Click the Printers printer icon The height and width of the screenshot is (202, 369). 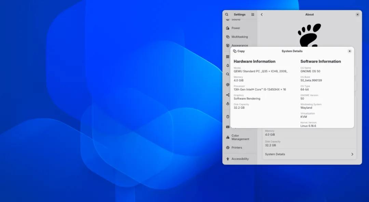tap(228, 148)
